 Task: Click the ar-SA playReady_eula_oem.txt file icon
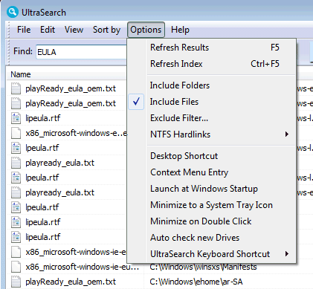tap(16, 282)
